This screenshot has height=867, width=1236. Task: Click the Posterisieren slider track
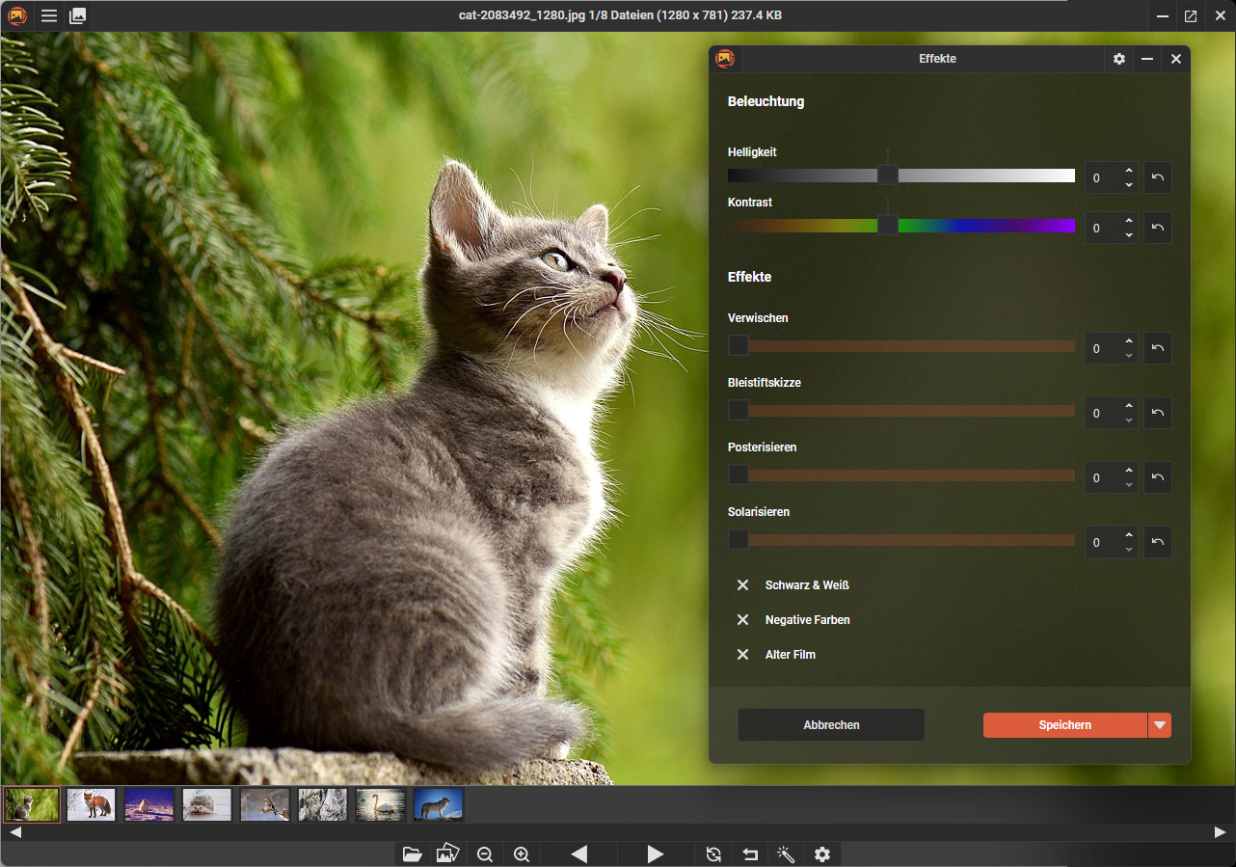click(x=906, y=475)
